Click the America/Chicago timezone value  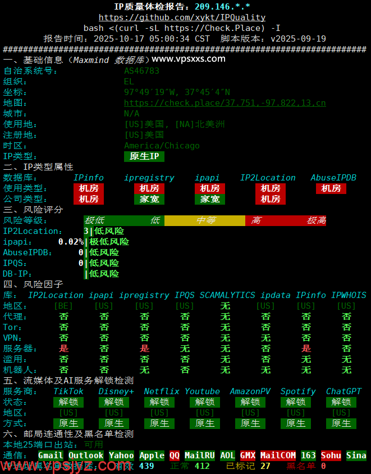click(162, 146)
